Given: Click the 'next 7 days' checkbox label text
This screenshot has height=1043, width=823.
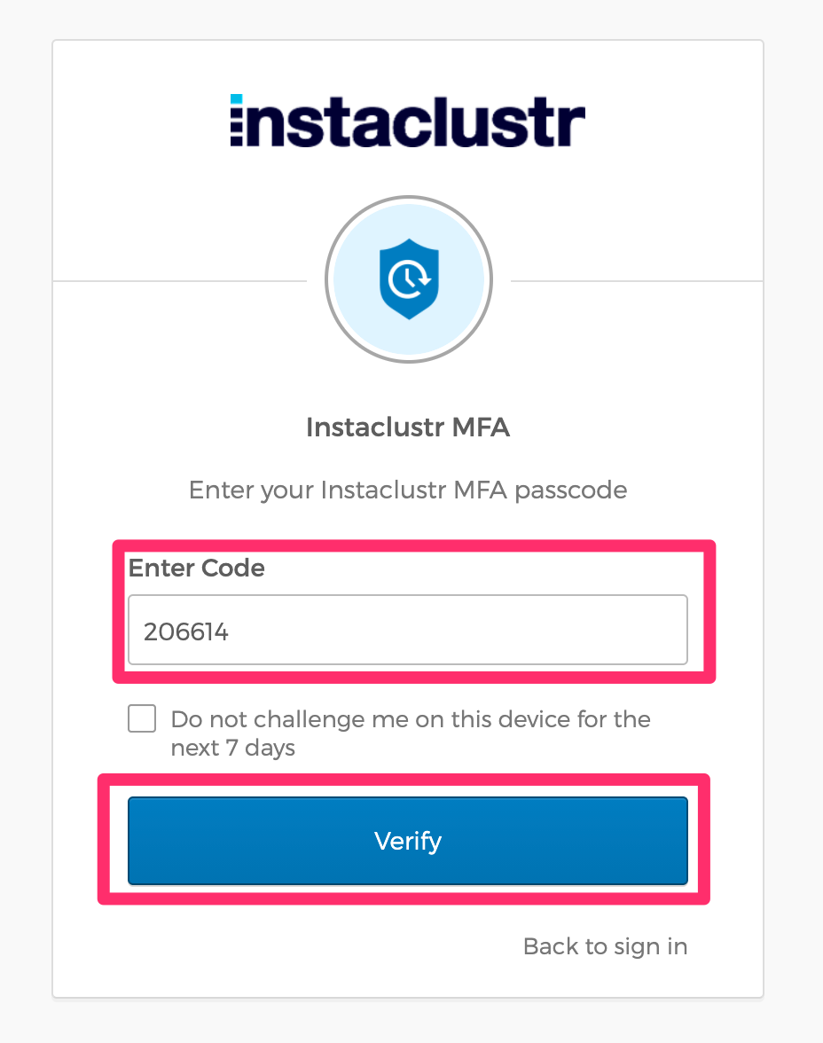Looking at the screenshot, I should pyautogui.click(x=233, y=748).
